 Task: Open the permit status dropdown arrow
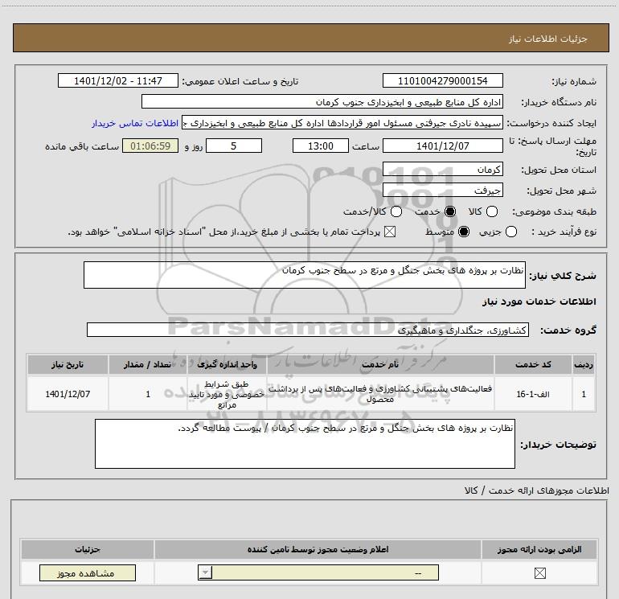tap(205, 572)
